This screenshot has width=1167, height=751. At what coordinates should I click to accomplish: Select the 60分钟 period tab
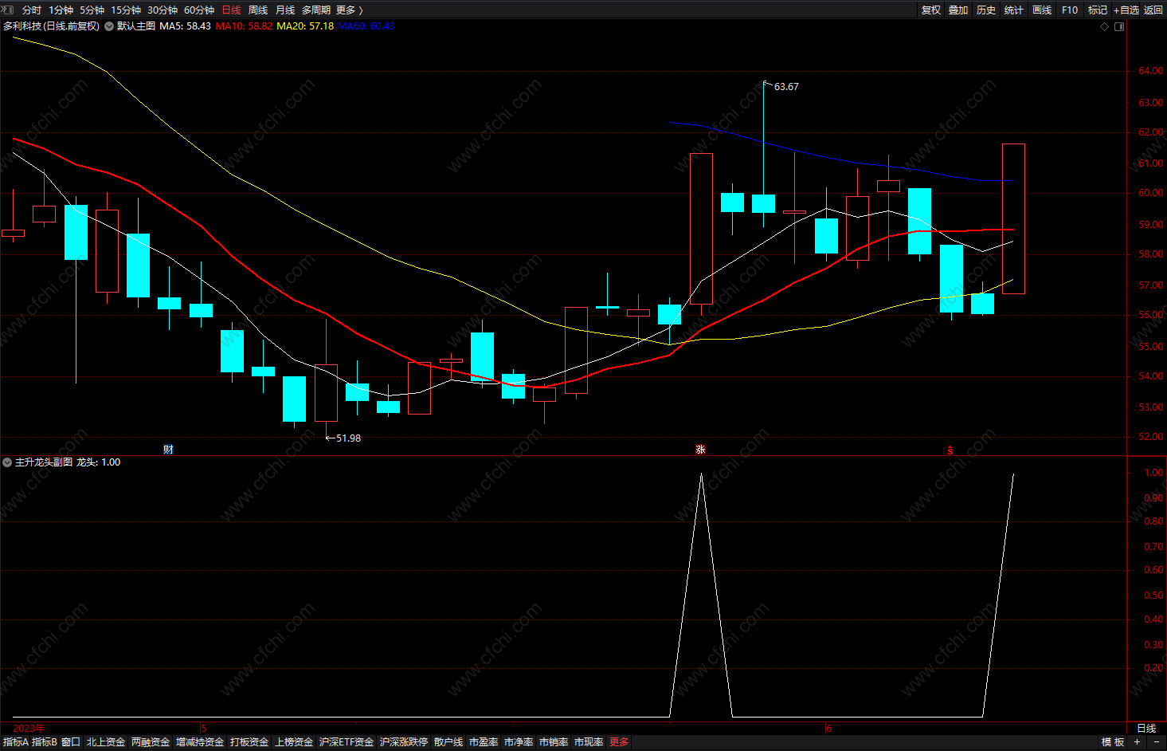pos(198,10)
